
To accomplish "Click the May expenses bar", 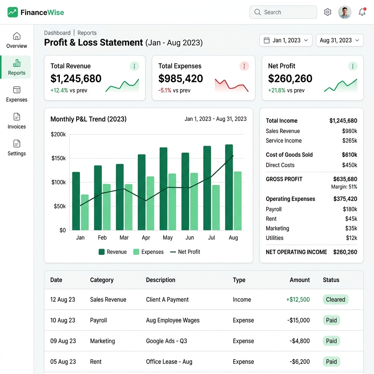I will tap(172, 202).
